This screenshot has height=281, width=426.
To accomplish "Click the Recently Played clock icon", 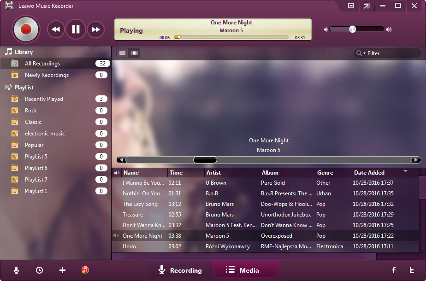I will pos(15,99).
